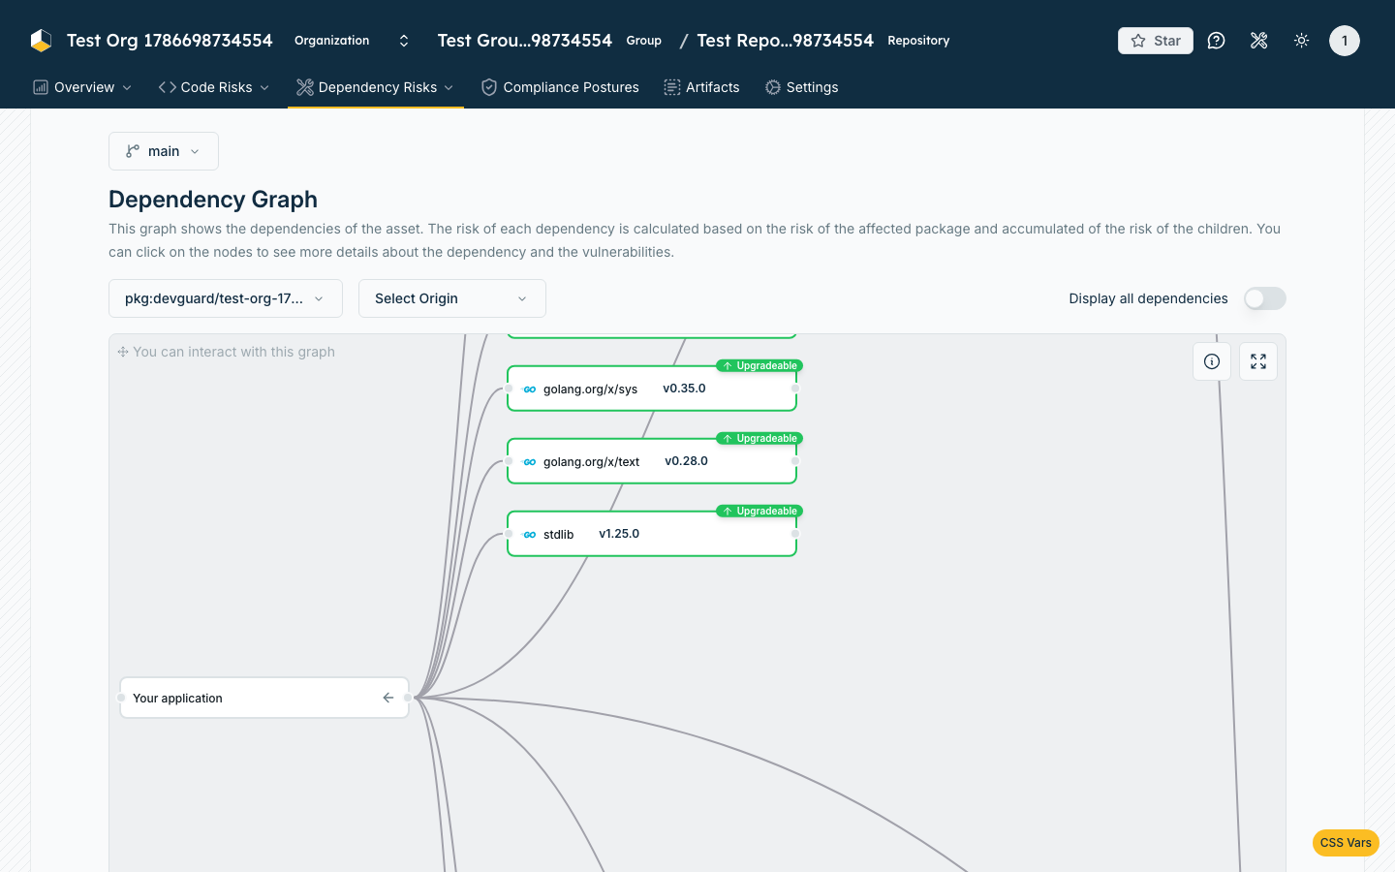
Task: Click the DevGuard logo icon
Action: click(x=41, y=41)
